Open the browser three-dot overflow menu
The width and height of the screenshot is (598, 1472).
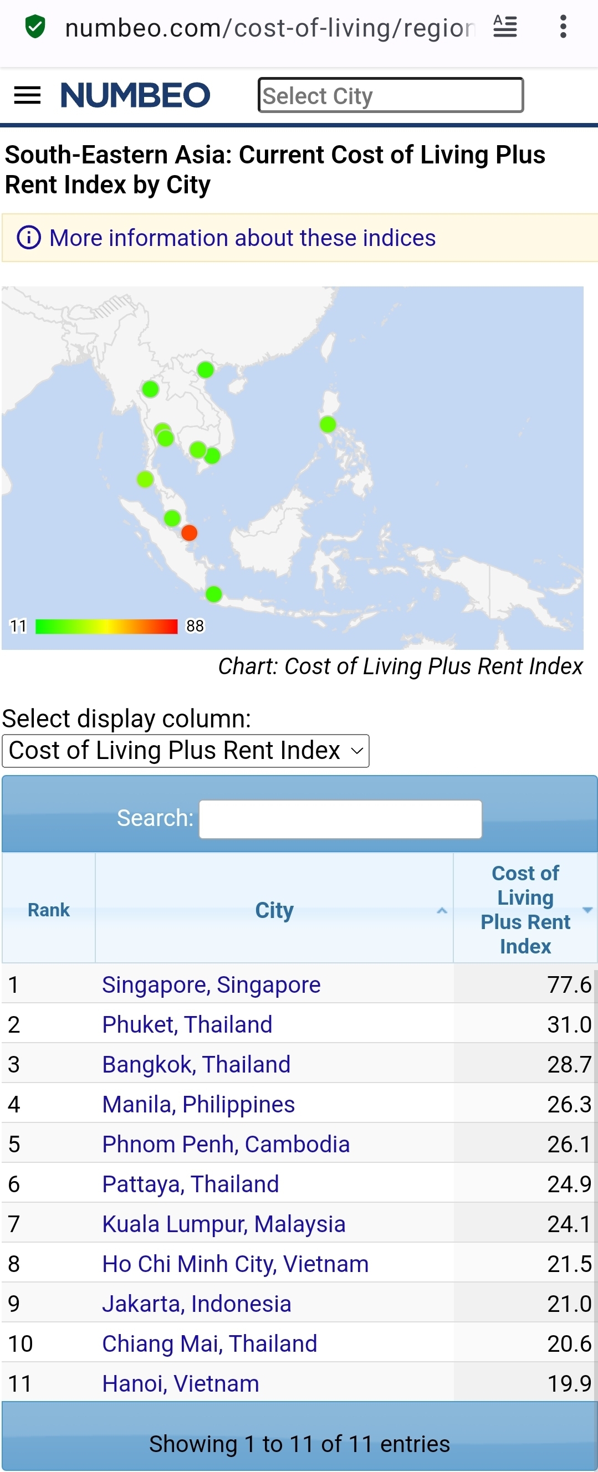coord(563,27)
